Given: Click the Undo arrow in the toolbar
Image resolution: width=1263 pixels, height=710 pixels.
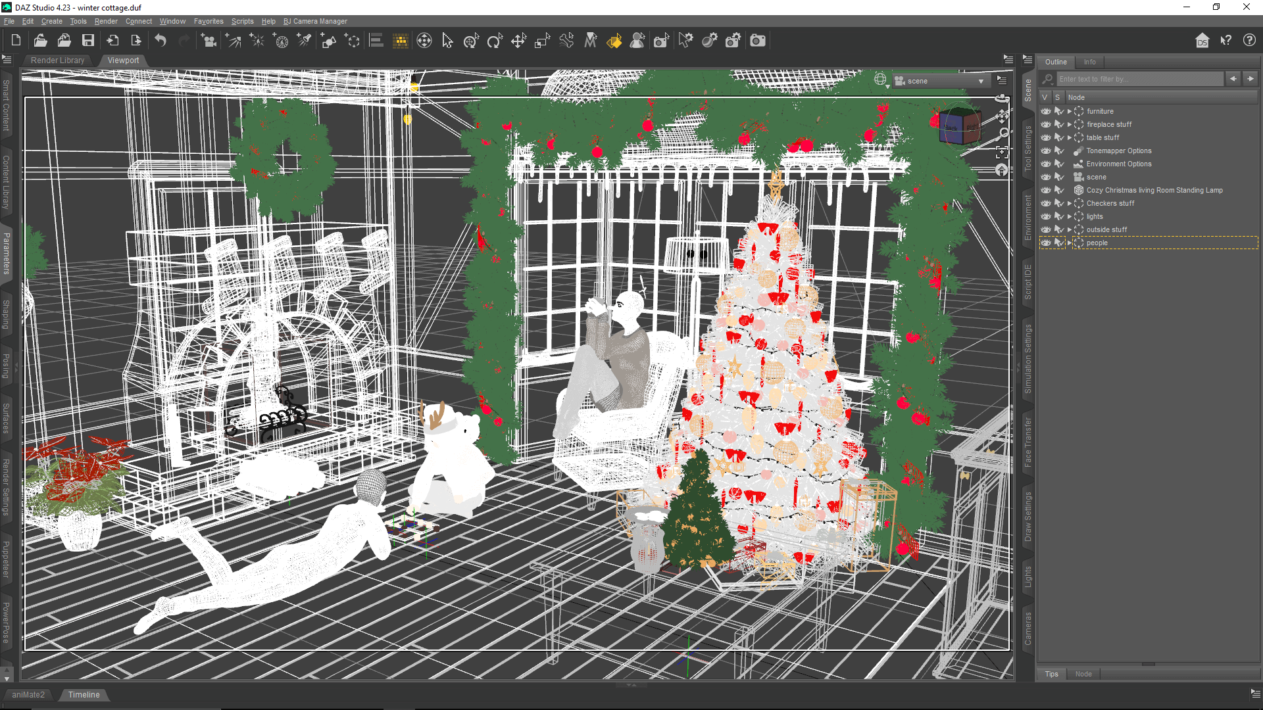Looking at the screenshot, I should point(161,41).
